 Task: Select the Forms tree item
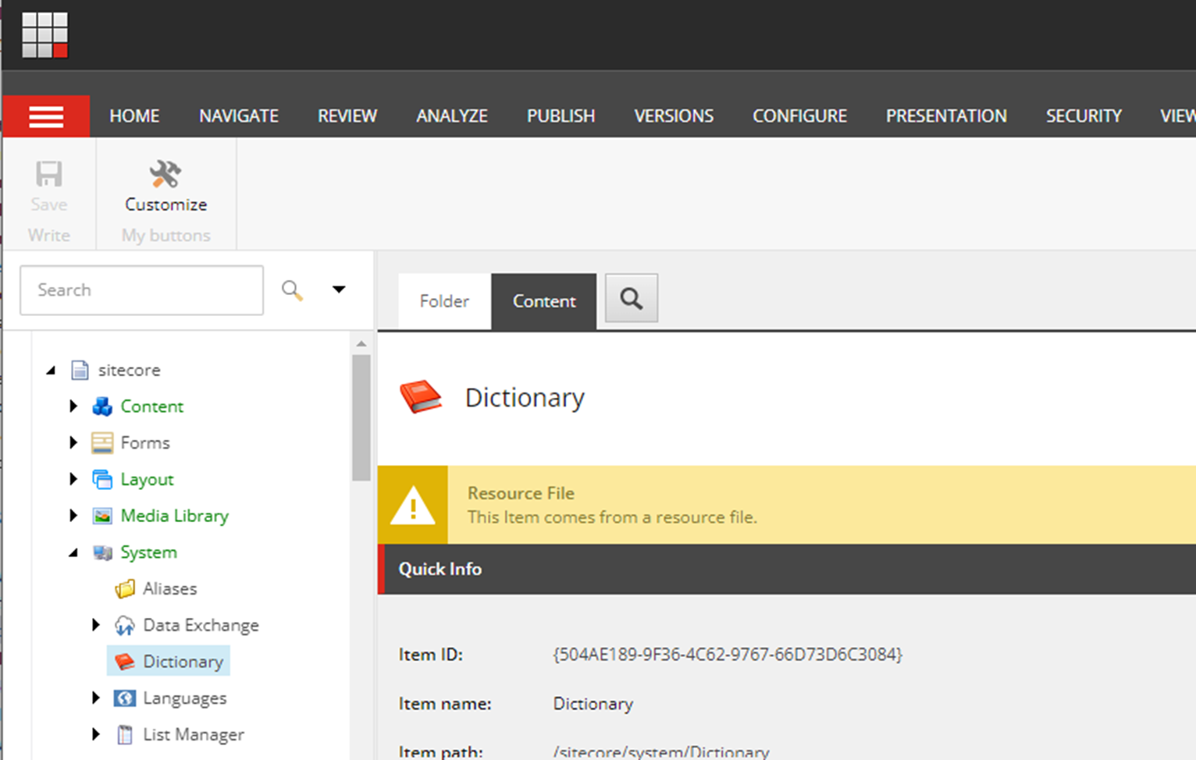(145, 443)
